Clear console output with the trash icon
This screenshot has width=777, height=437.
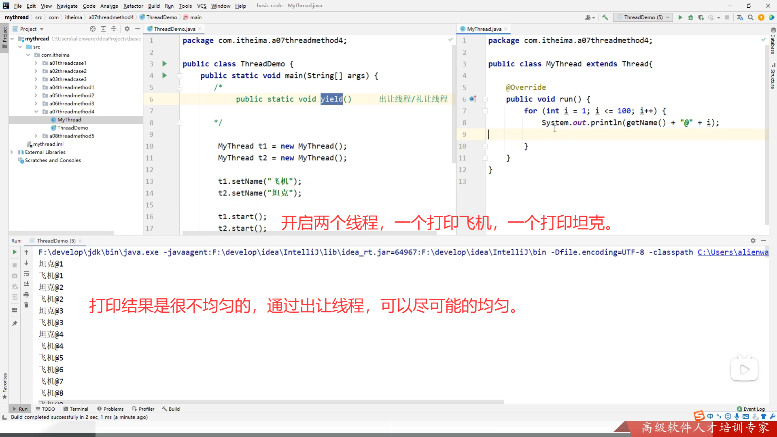point(26,305)
